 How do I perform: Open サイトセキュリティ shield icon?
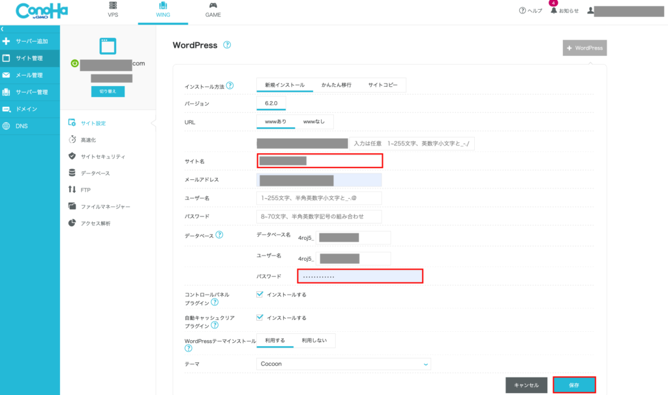pos(72,156)
